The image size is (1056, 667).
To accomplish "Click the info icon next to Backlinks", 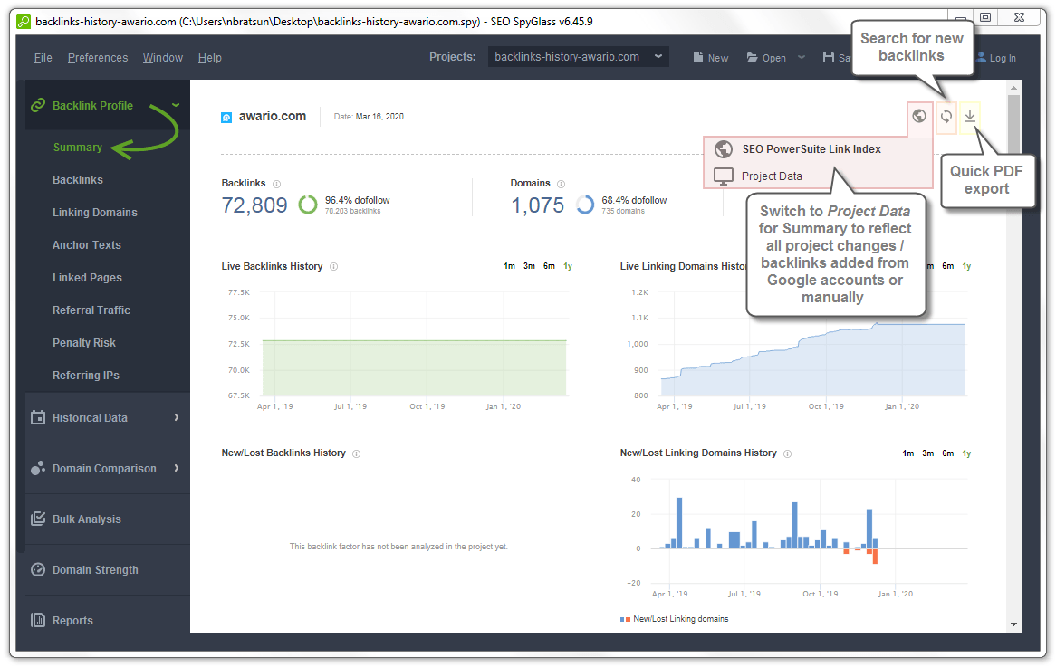I will pos(276,184).
